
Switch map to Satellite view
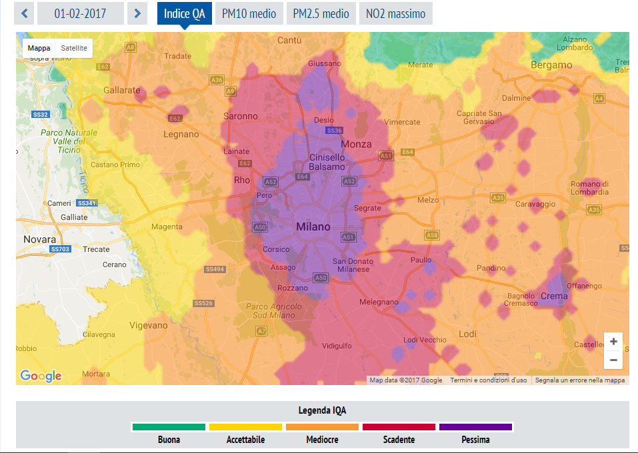pyautogui.click(x=74, y=48)
